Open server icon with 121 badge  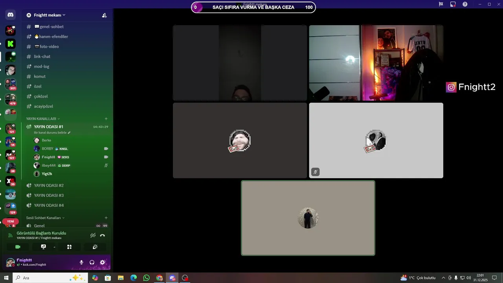(x=11, y=129)
